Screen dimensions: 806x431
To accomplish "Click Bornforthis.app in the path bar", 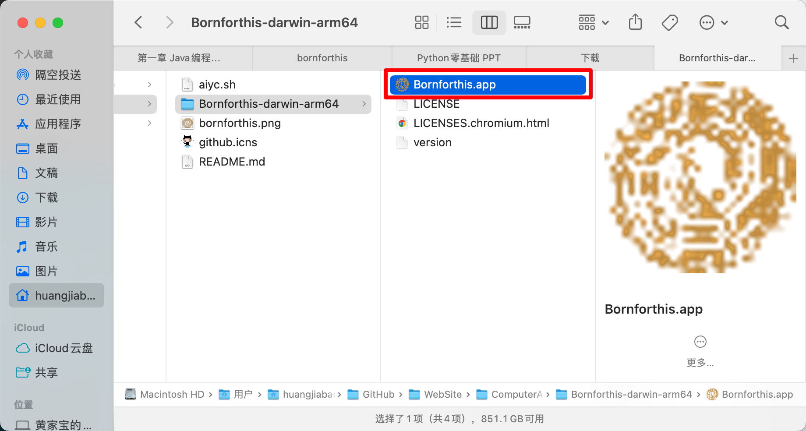I will pyautogui.click(x=750, y=395).
